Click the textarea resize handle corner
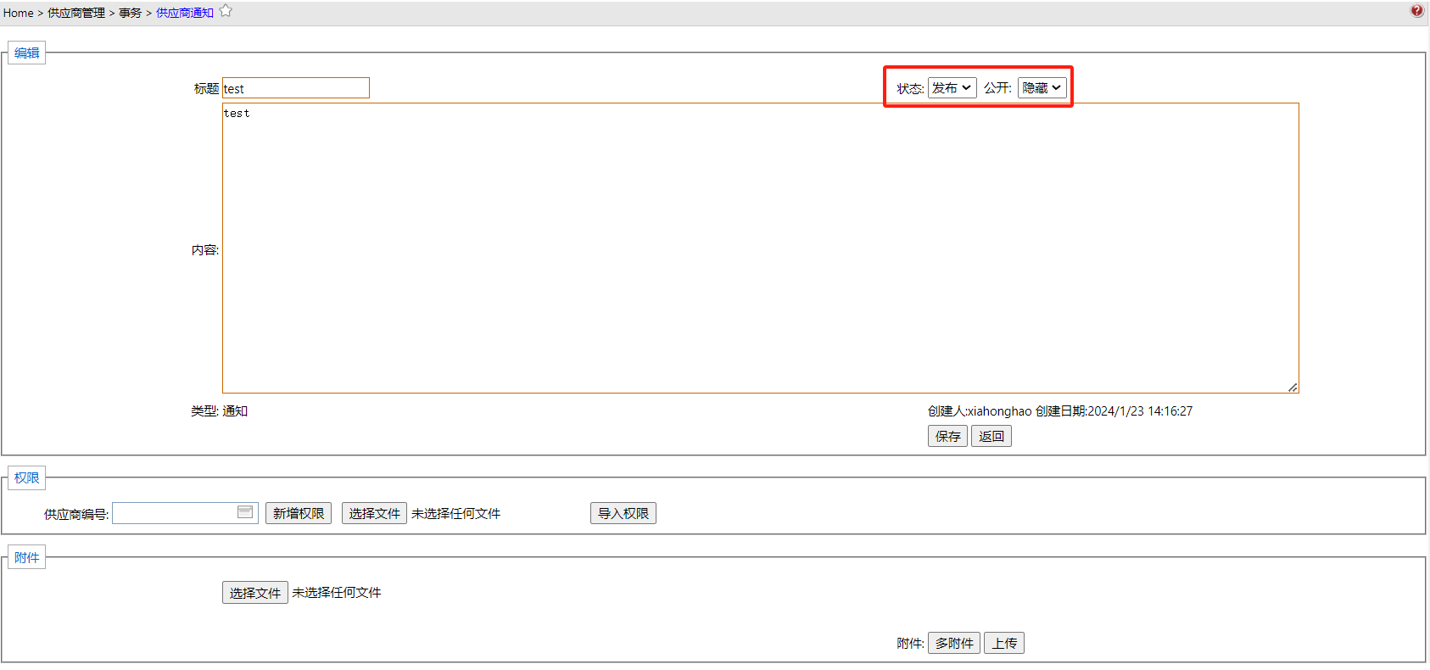The width and height of the screenshot is (1430, 670). click(x=1293, y=387)
